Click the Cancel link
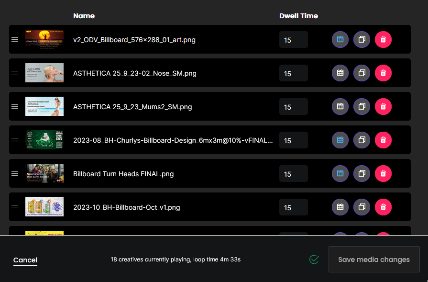The width and height of the screenshot is (428, 282). click(x=25, y=260)
